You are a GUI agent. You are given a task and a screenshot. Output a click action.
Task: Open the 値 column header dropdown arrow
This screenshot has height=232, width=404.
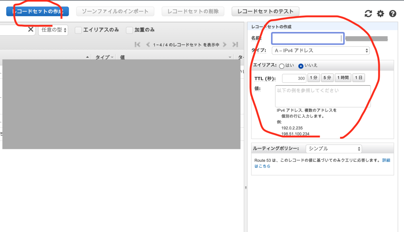click(x=230, y=57)
